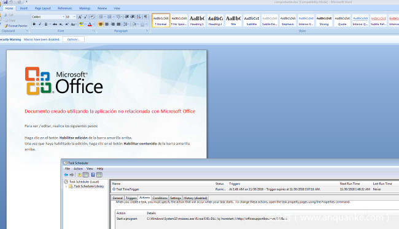
Task: Click the Decrease Indent icon
Action: point(126,17)
